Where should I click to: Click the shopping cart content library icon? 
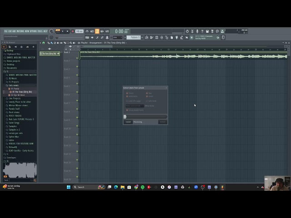192,38
